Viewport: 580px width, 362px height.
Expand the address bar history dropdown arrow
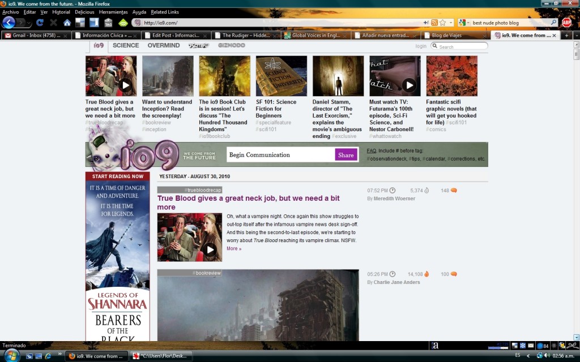pyautogui.click(x=451, y=23)
